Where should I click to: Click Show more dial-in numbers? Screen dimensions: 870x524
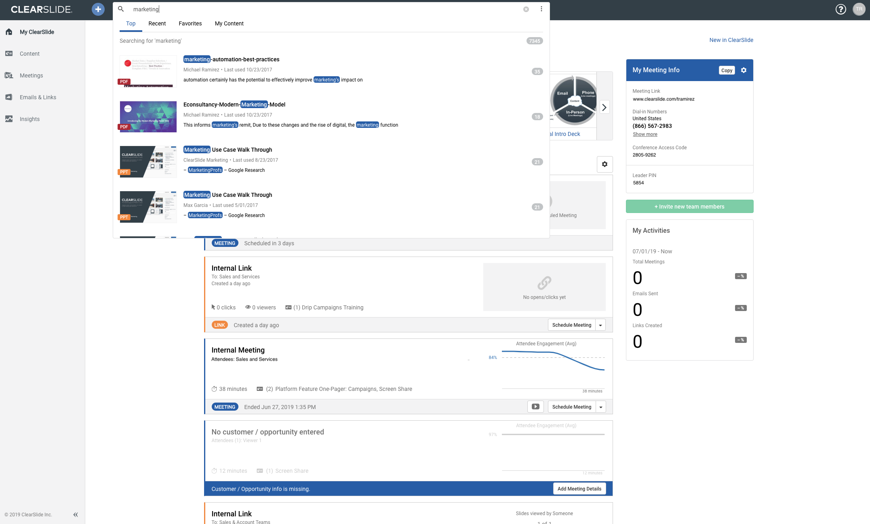[x=645, y=134]
